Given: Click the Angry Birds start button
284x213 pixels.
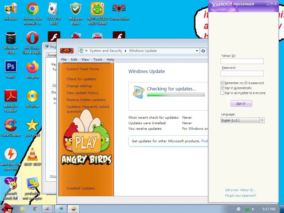Looking at the screenshot, I should pos(7,208).
